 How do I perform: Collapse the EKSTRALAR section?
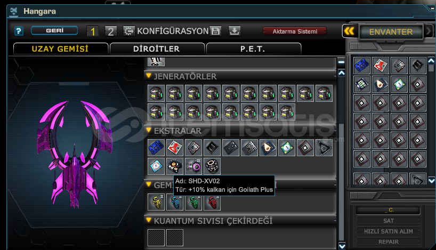click(149, 130)
